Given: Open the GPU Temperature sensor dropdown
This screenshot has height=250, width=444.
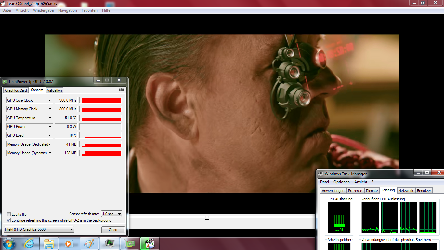Looking at the screenshot, I should tap(50, 118).
